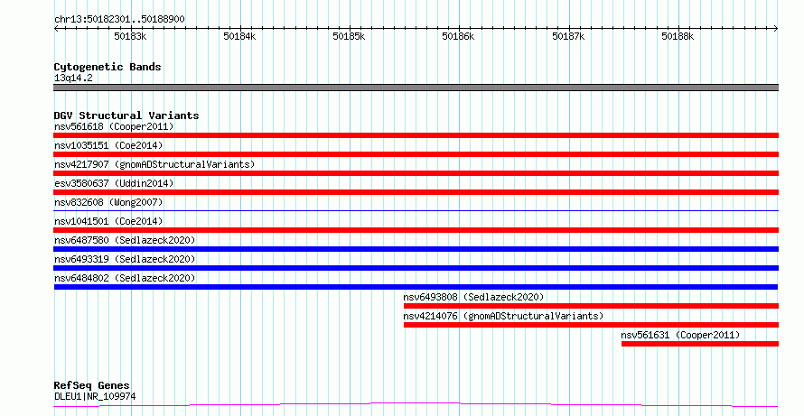
Task: Click the 50186k ruler tick label
Action: [x=458, y=36]
